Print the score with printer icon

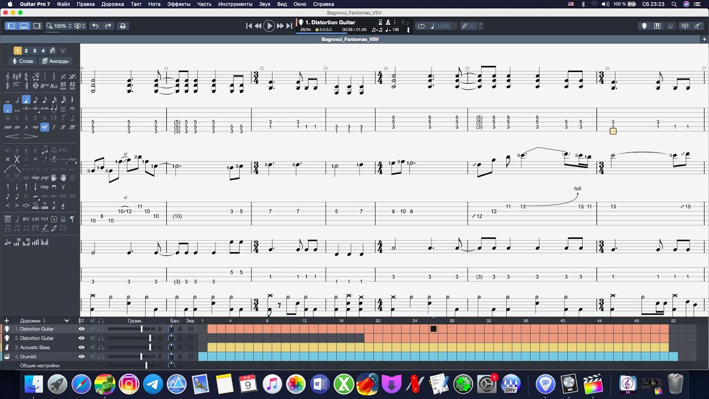click(122, 25)
